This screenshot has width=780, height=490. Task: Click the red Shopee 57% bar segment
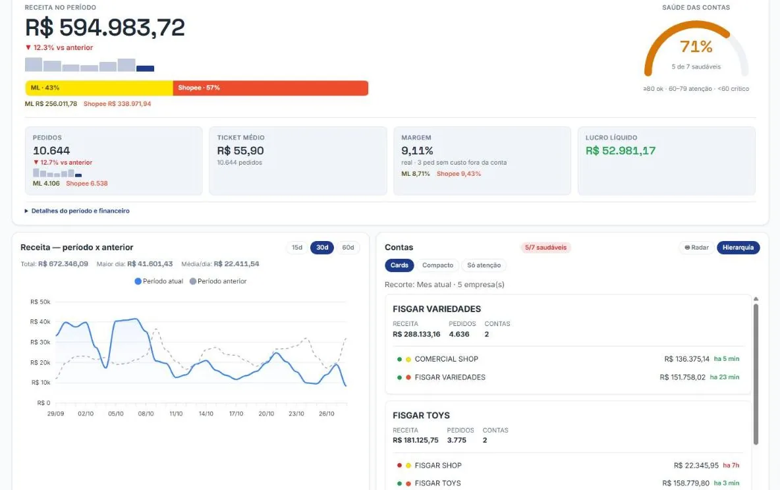pos(271,88)
